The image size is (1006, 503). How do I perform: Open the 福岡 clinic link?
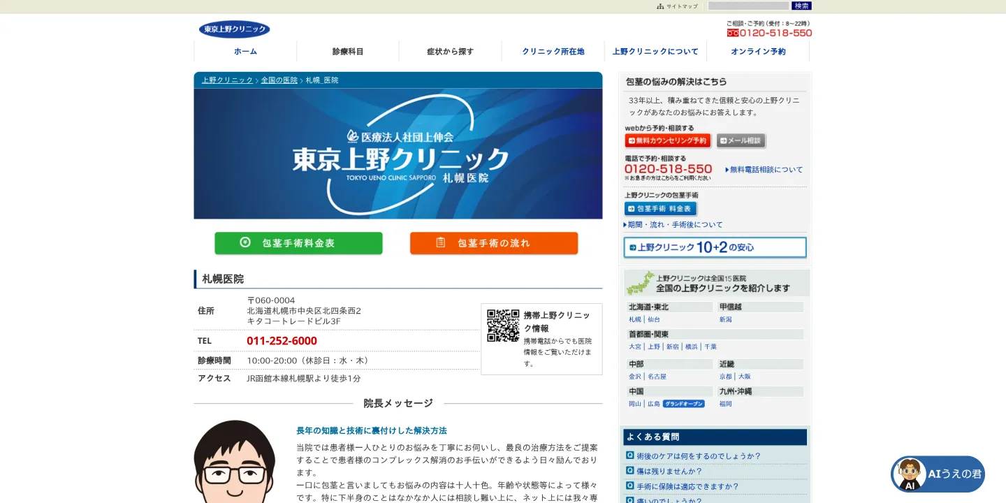coord(726,404)
